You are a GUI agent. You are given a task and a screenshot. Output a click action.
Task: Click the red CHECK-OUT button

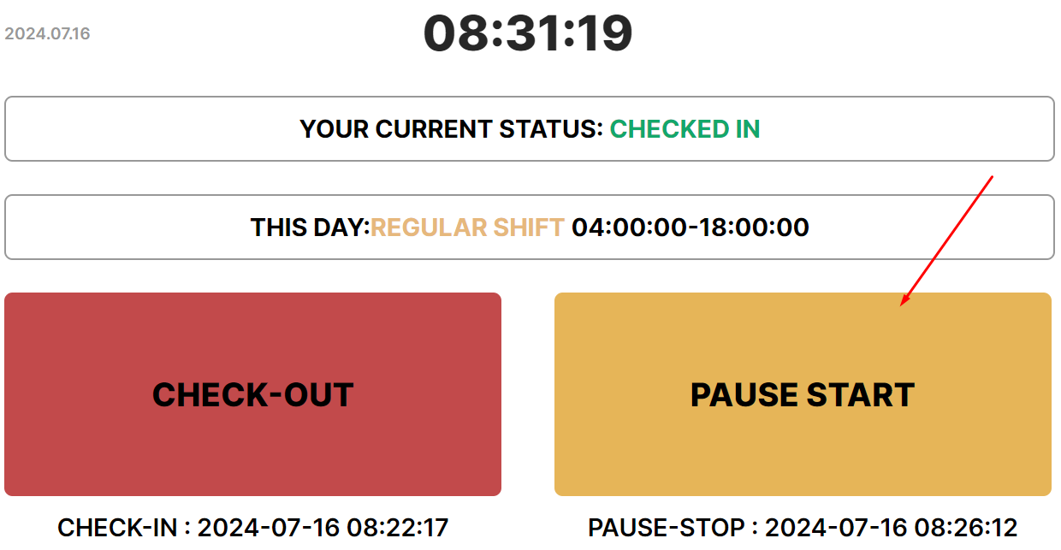click(x=252, y=394)
